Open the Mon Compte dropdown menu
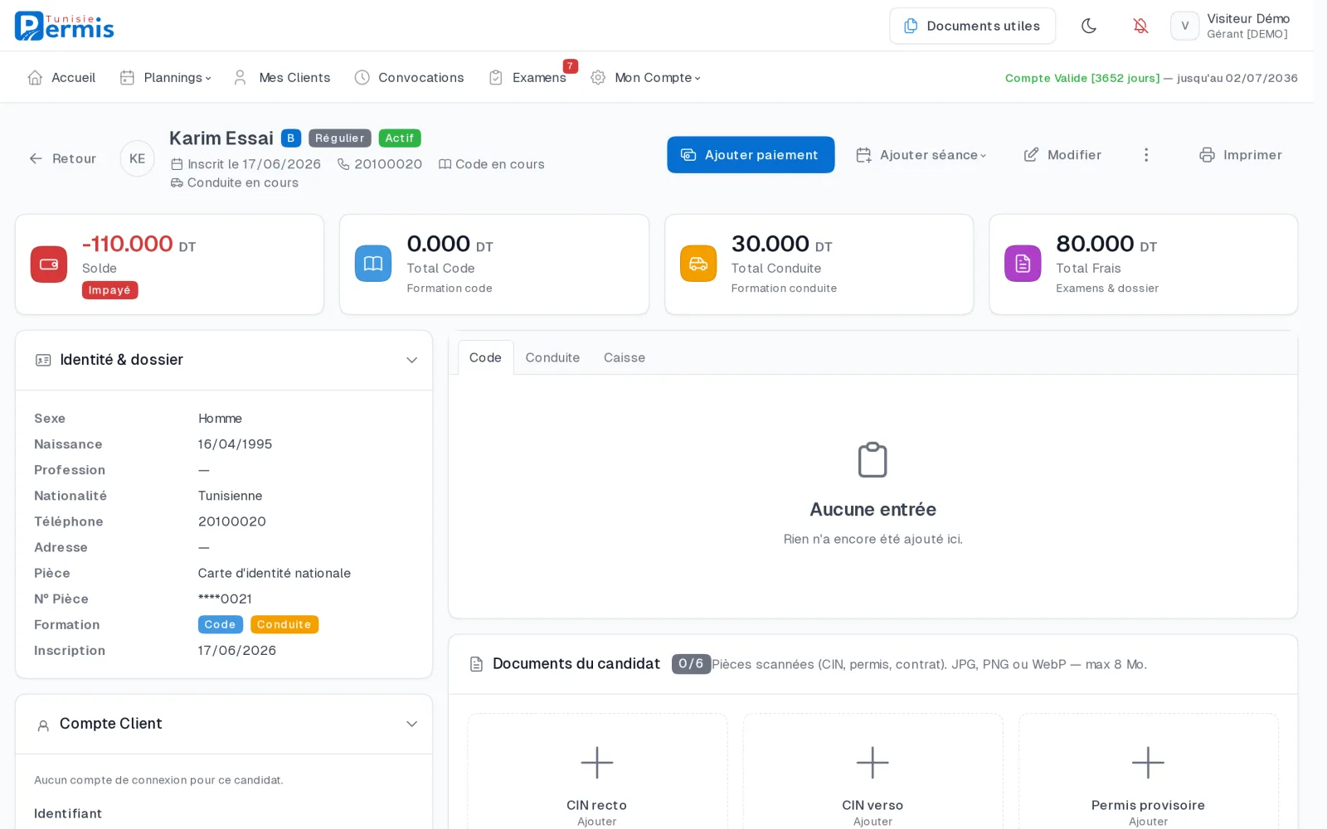 click(646, 77)
